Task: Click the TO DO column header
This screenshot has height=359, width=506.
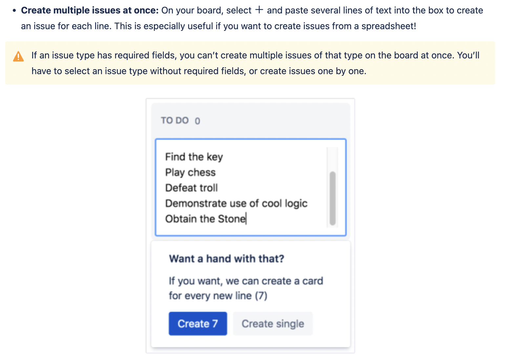Action: pos(175,120)
